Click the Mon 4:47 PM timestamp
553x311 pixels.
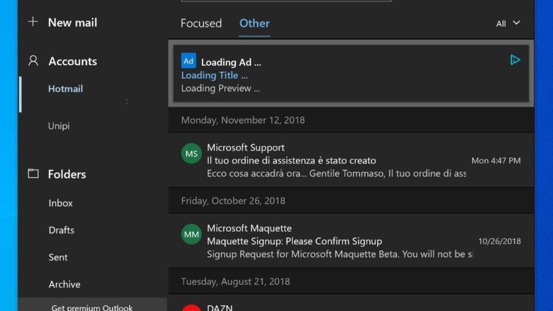tap(496, 160)
